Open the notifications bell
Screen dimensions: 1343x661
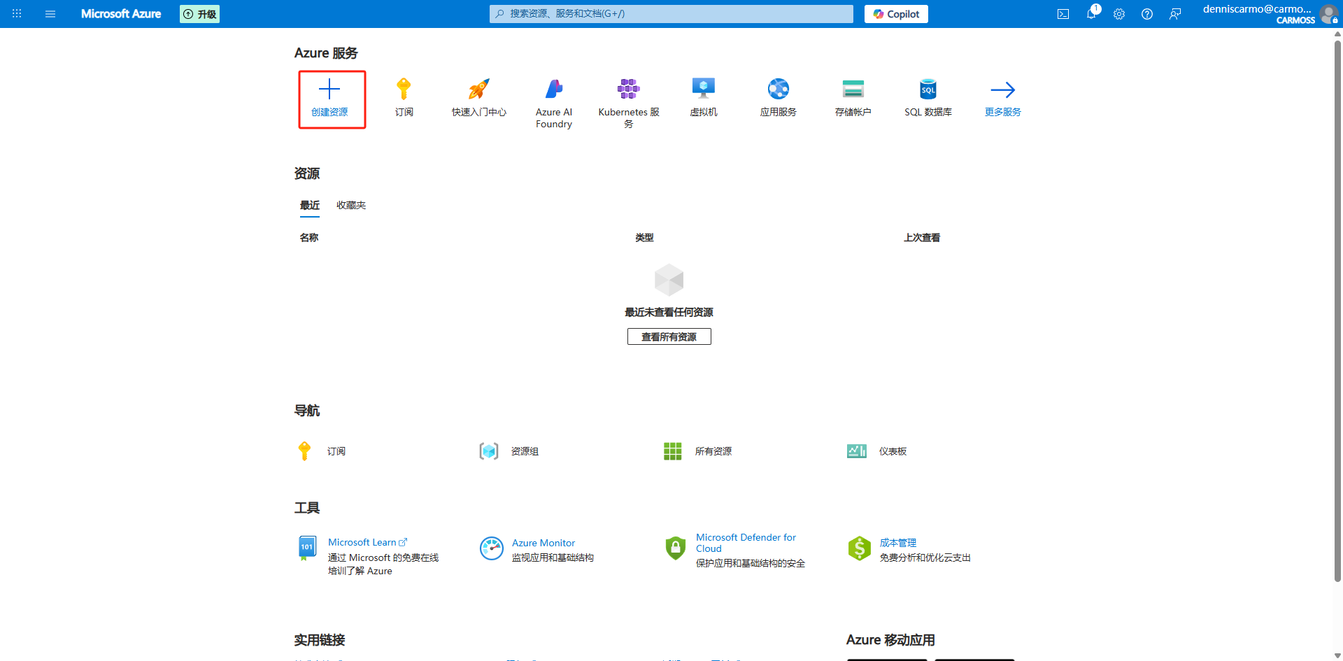[1091, 14]
